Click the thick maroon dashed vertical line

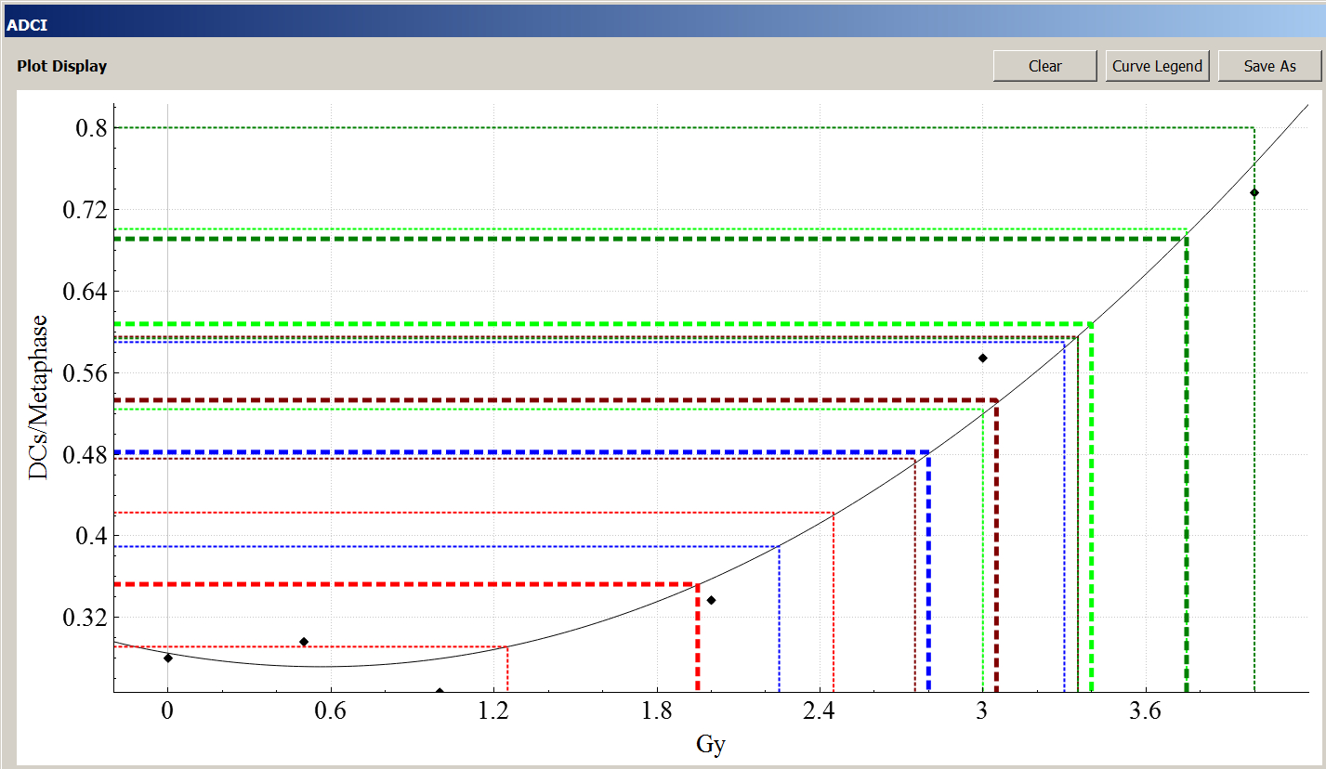(x=996, y=548)
